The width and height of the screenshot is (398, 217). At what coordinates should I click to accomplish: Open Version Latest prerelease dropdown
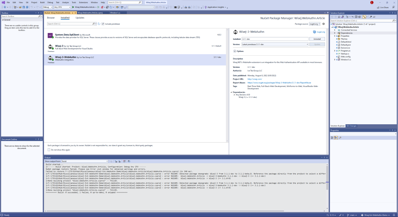[x=275, y=44]
